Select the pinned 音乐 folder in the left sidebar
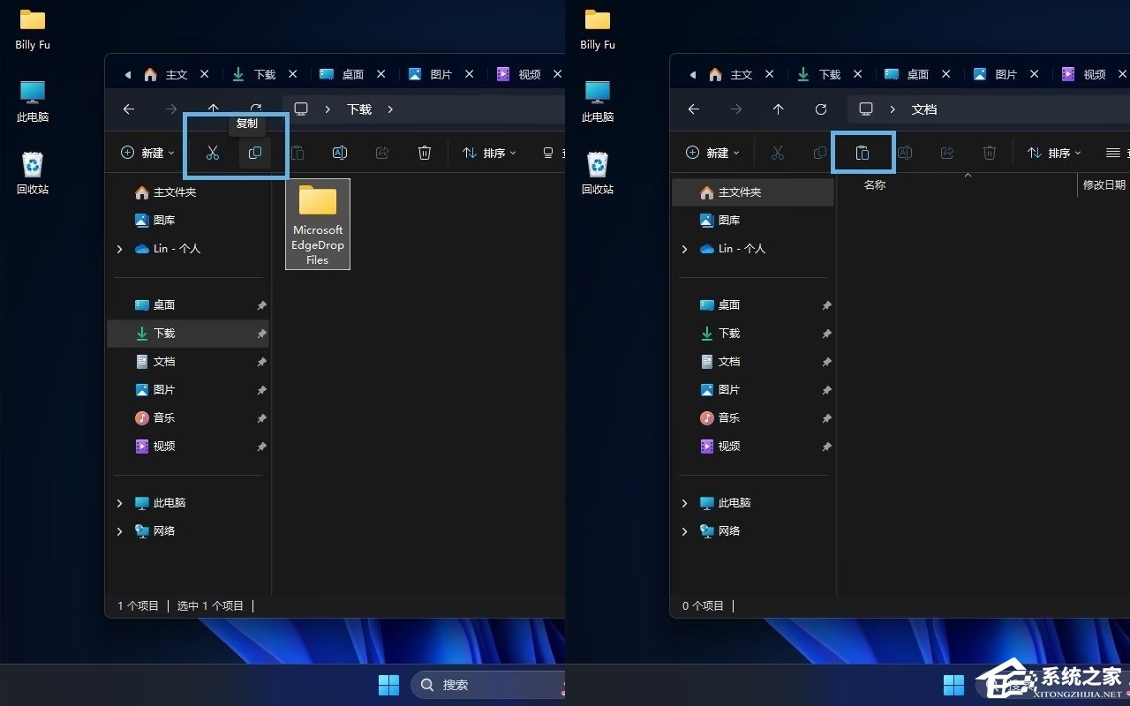1130x706 pixels. 163,417
